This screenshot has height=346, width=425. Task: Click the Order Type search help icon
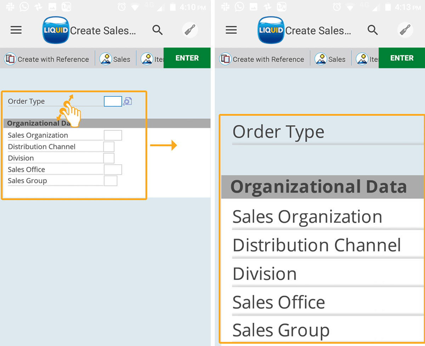(x=127, y=101)
